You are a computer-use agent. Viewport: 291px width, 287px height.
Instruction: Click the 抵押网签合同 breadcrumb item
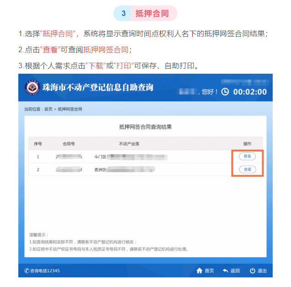point(70,109)
